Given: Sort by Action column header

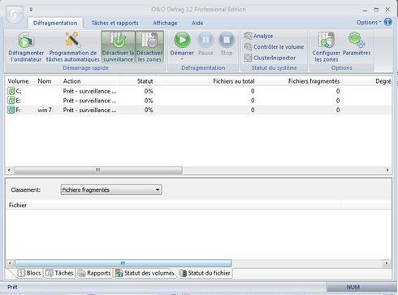Looking at the screenshot, I should (71, 81).
